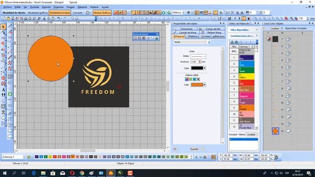315x177 pixels.
Task: Toggle Mostrar Gráficos button
Action: tap(102, 13)
